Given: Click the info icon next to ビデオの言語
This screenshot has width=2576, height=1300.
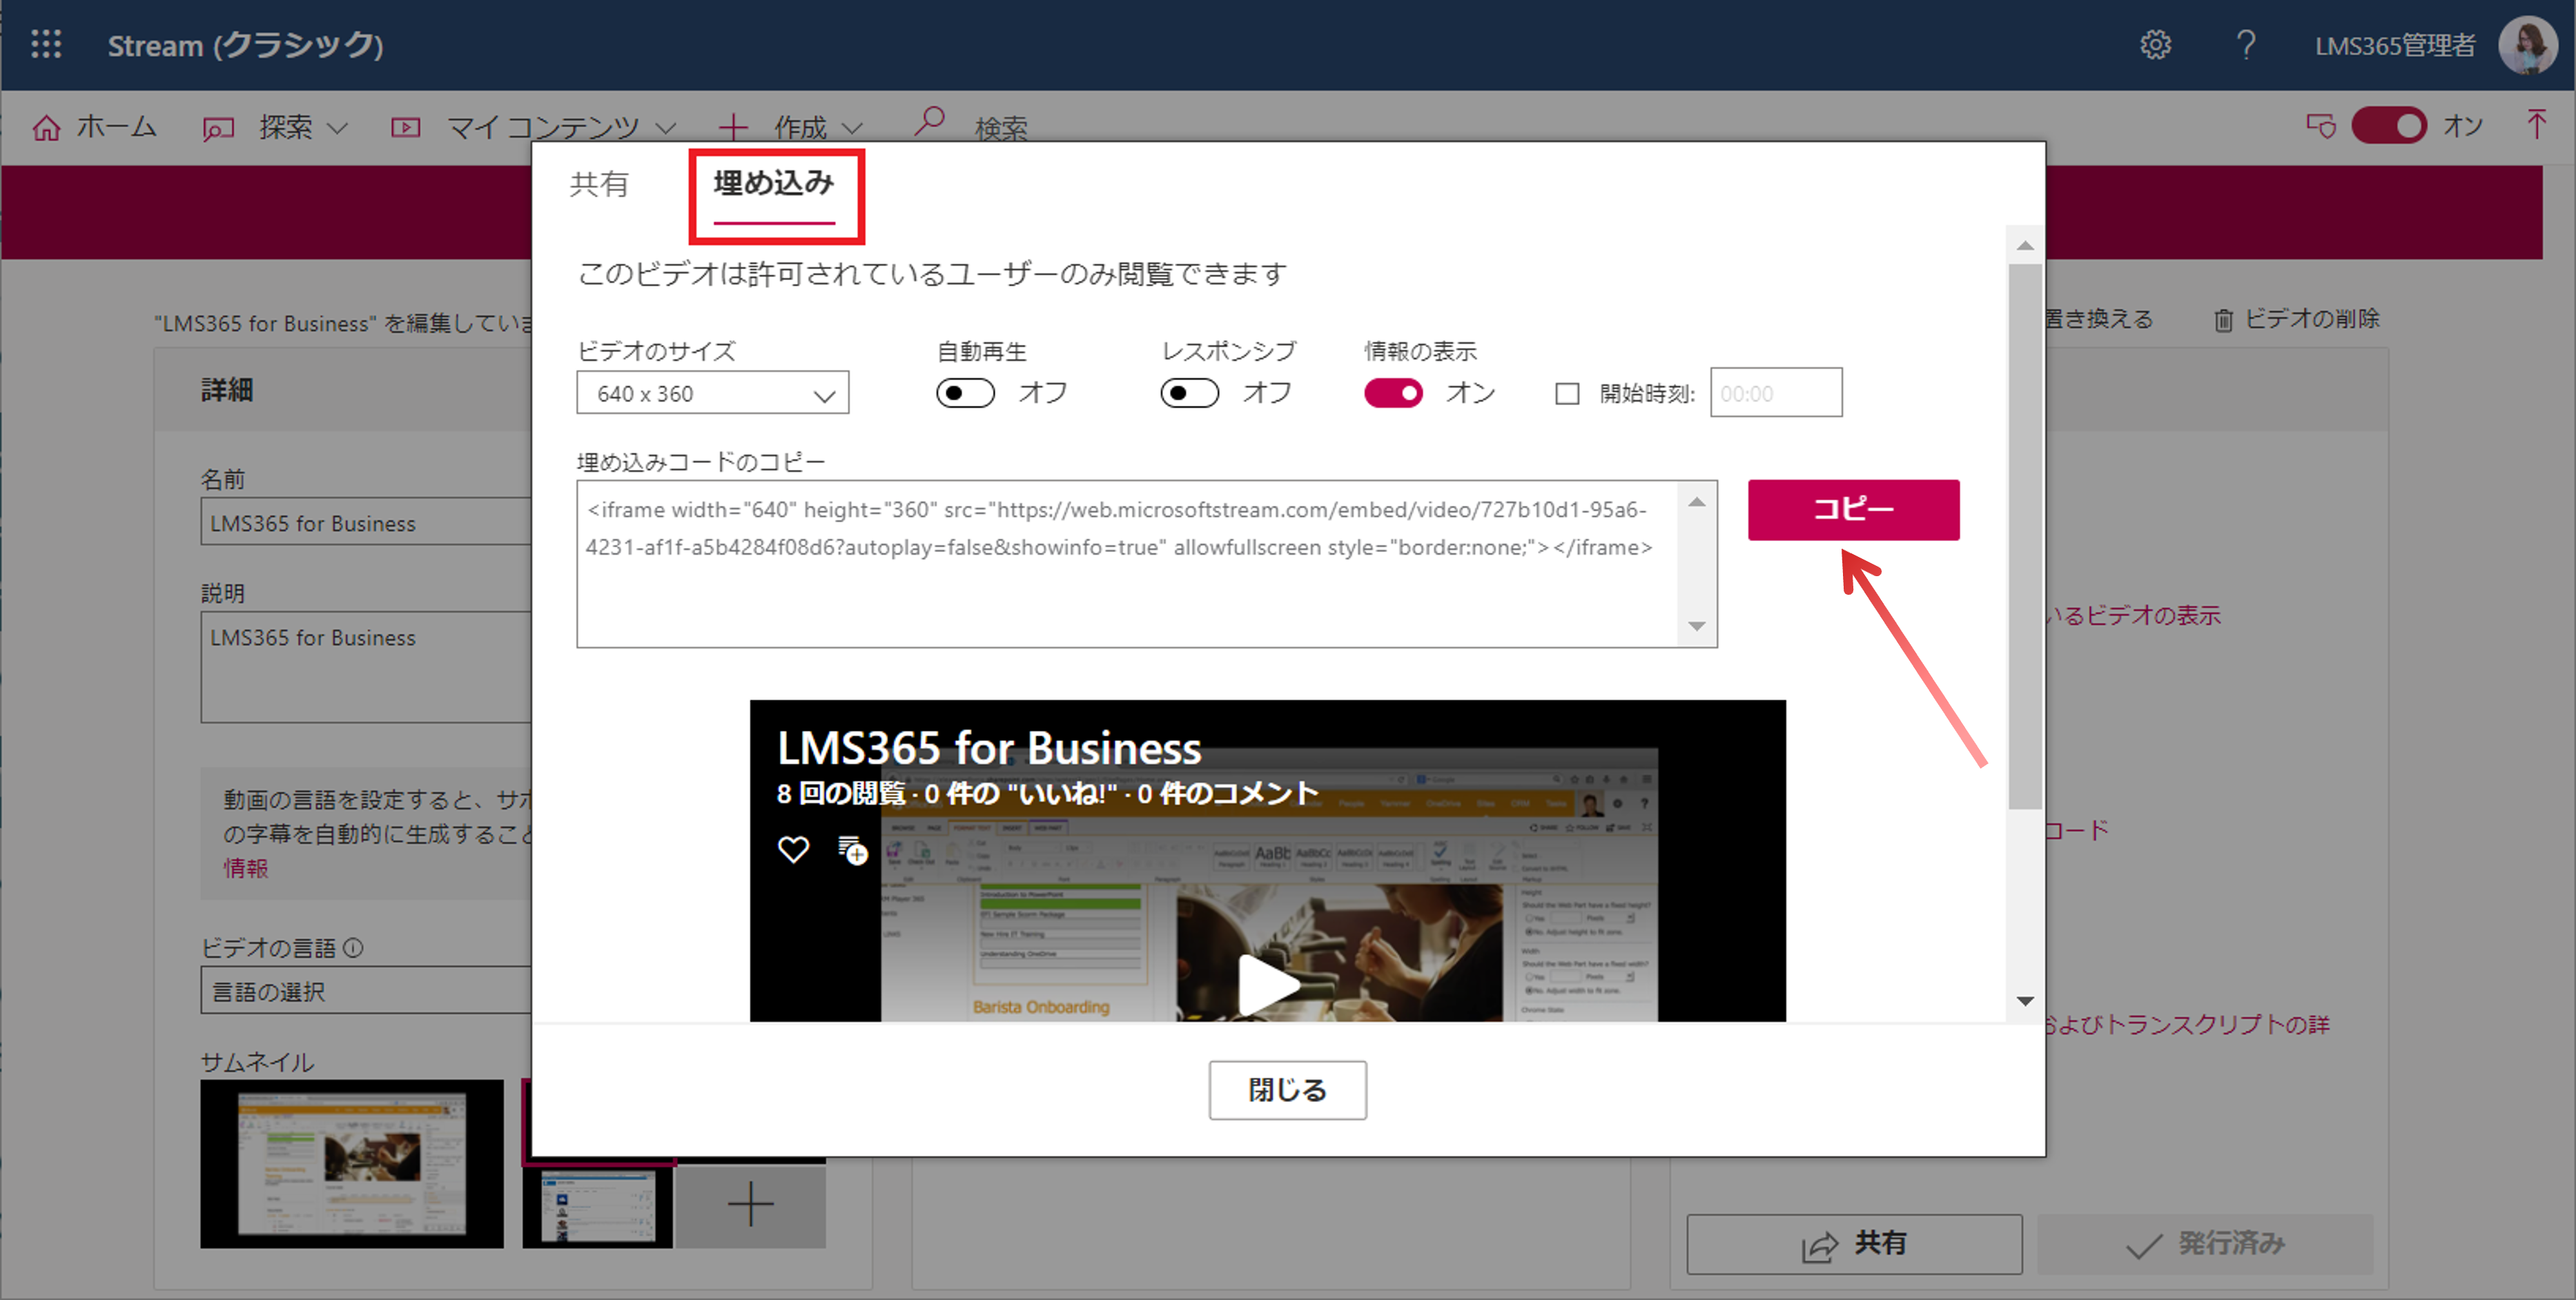Looking at the screenshot, I should 353,947.
